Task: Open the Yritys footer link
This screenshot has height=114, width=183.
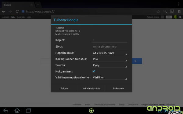Action: 88,105
